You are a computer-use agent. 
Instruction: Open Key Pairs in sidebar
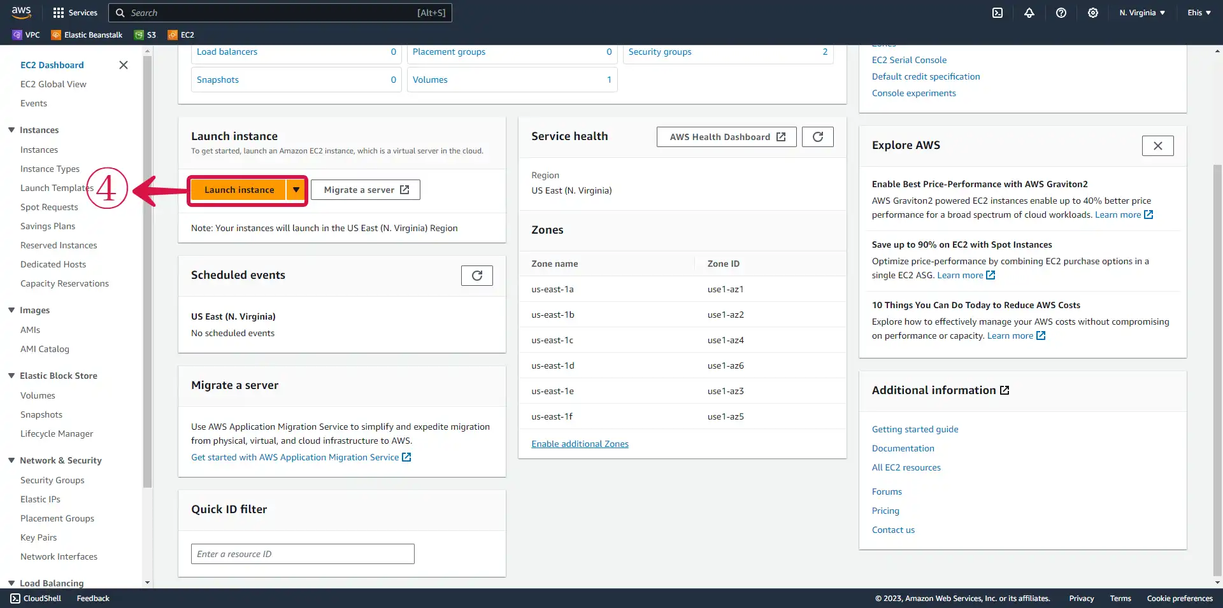pos(38,537)
